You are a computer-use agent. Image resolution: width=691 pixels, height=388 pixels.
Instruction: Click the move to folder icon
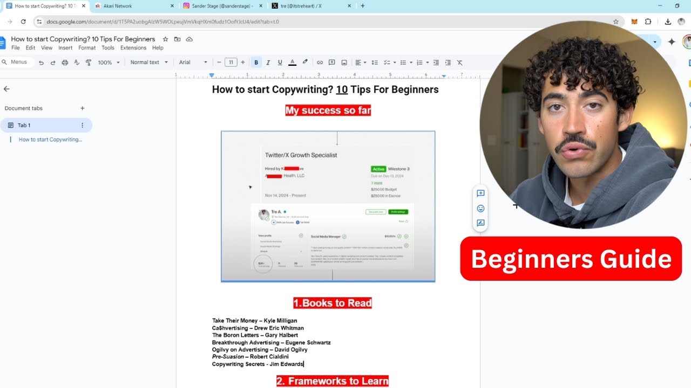[x=177, y=39]
